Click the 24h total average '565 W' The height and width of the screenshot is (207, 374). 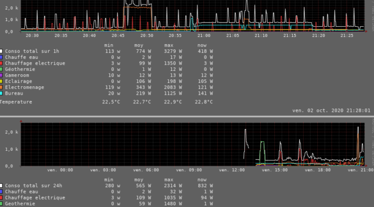[x=143, y=185]
